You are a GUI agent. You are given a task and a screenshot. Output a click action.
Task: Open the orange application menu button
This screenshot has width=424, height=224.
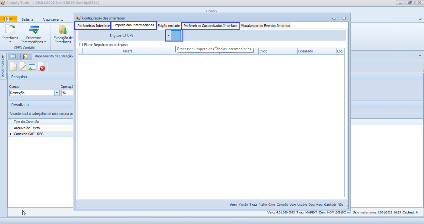click(8, 19)
